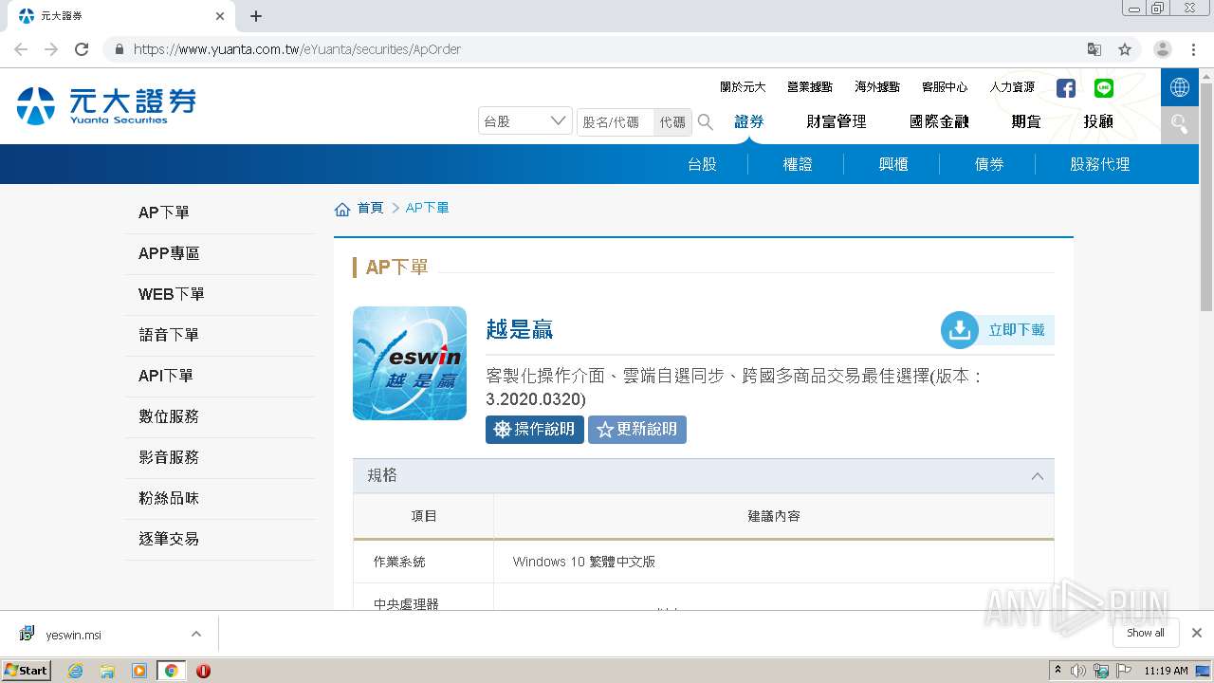Open the 國際金融 main menu

(x=939, y=121)
